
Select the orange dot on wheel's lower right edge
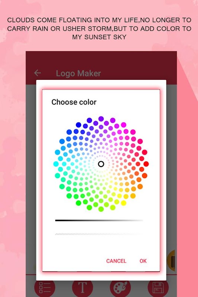coord(140,187)
